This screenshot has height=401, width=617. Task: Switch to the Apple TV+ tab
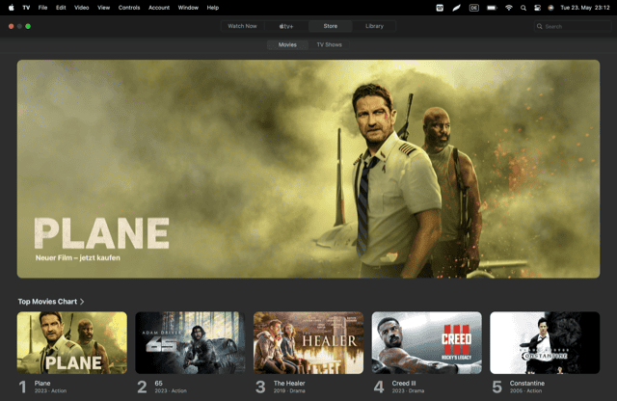coord(287,26)
